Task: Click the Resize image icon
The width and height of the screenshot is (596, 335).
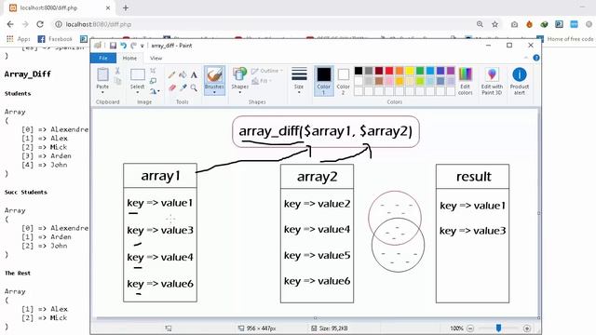Action: [x=153, y=81]
